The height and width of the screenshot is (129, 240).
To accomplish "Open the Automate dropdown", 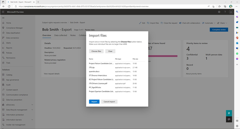I will click(x=209, y=23).
